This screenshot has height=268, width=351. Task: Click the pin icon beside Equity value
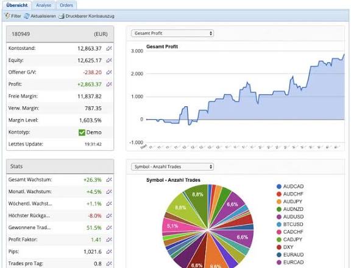[x=109, y=60]
